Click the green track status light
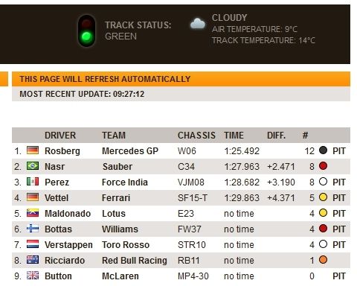The height and width of the screenshot is (286, 357). [x=86, y=37]
